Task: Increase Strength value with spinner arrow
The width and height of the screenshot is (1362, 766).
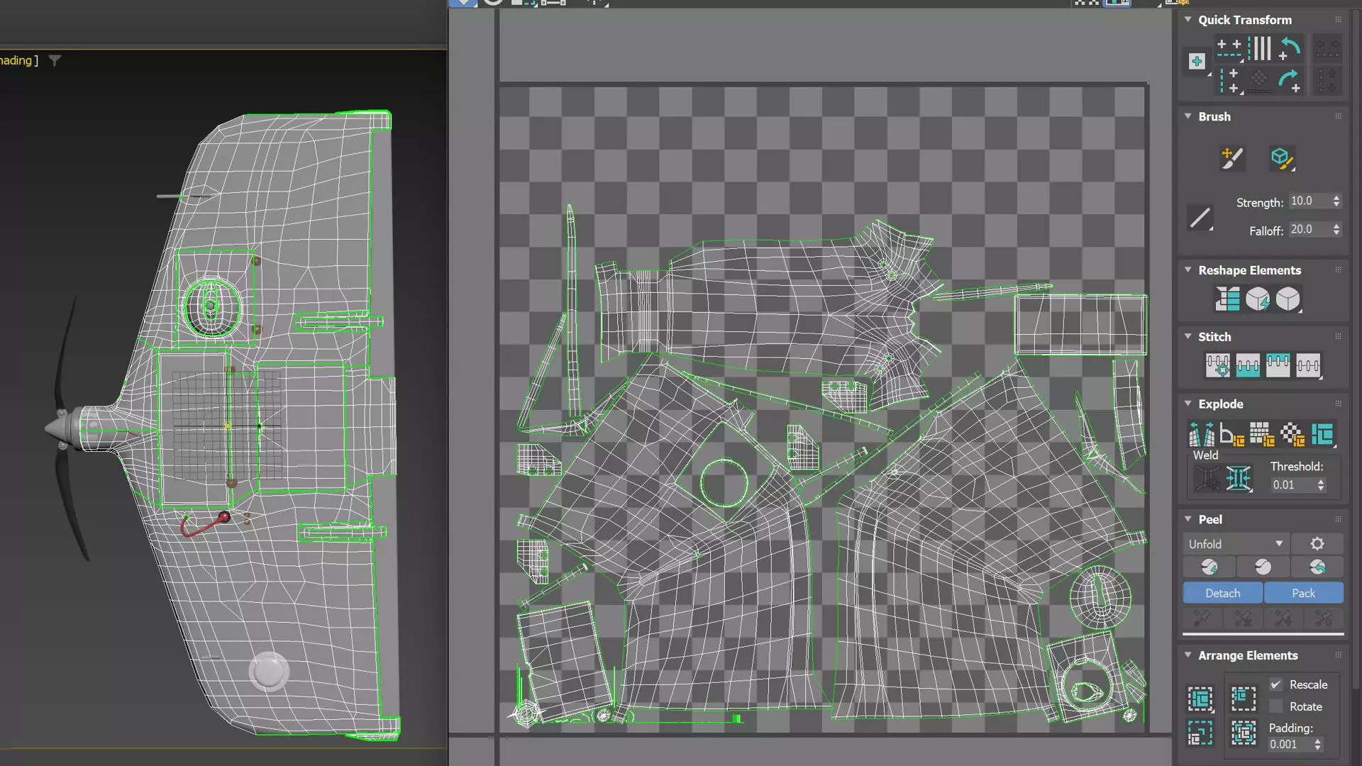Action: coord(1336,198)
